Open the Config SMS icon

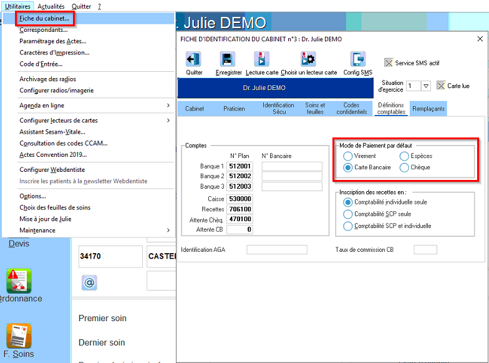tap(358, 59)
